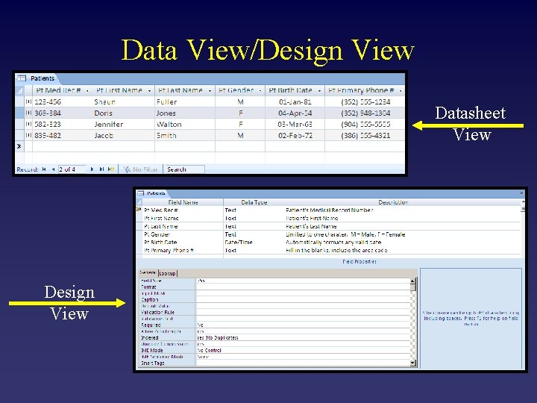Image resolution: width=537 pixels, height=403 pixels.
Task: Switch to the General field properties tab
Action: (148, 273)
